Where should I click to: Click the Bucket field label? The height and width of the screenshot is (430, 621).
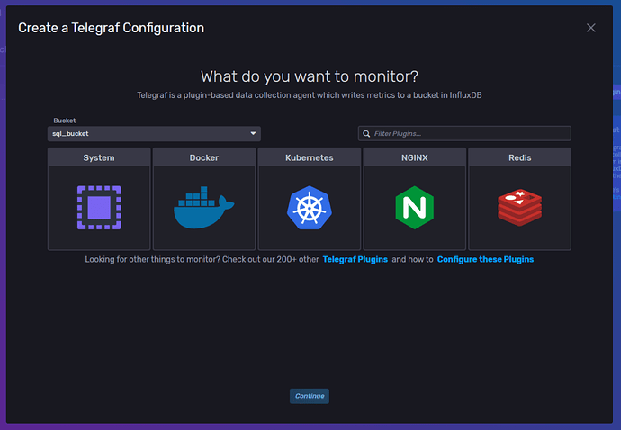[65, 121]
